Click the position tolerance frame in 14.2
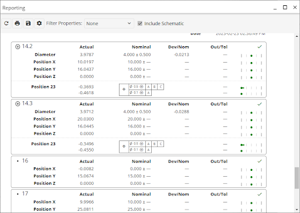This screenshot has height=213, width=300. pos(141,90)
